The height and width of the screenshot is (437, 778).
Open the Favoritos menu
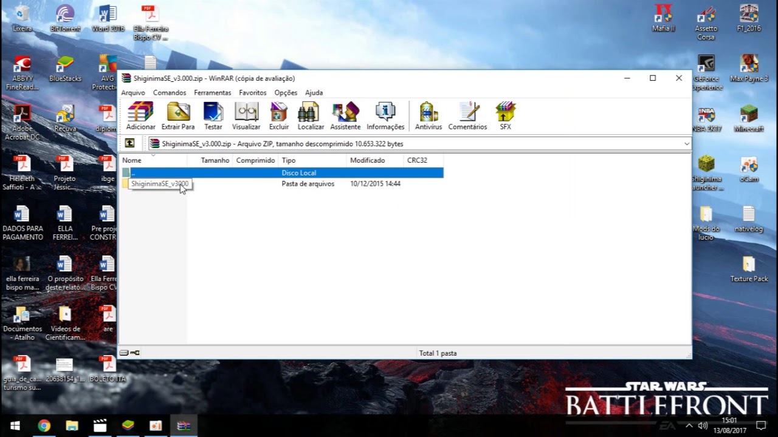pyautogui.click(x=253, y=93)
